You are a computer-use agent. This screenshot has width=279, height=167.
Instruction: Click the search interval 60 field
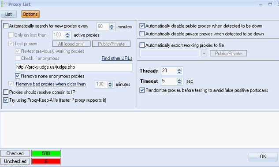(x=103, y=27)
